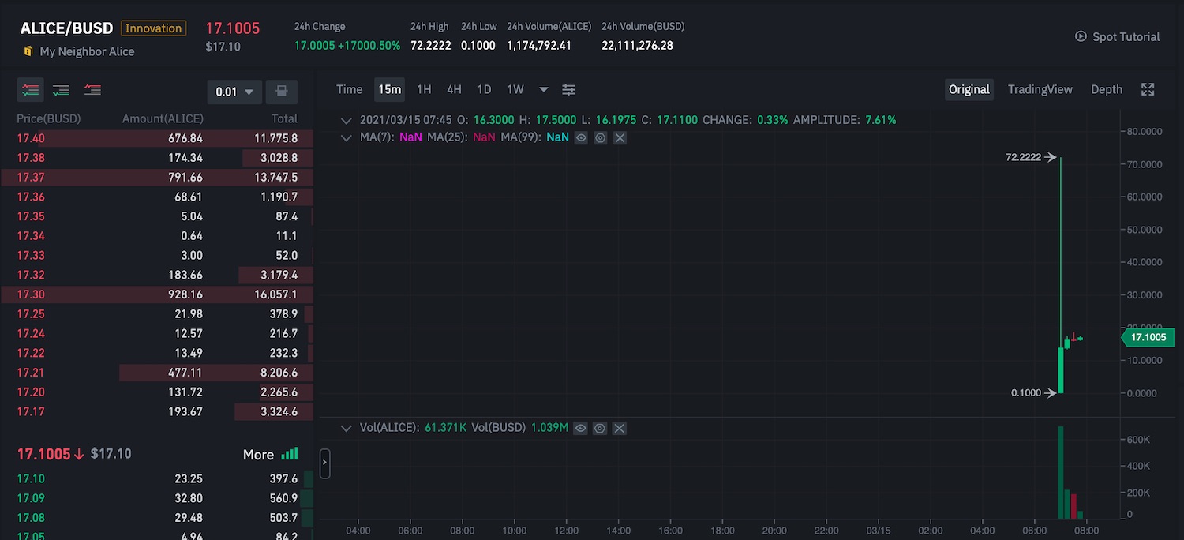This screenshot has height=540, width=1184.
Task: Open the 0.01 price precision dropdown
Action: [x=234, y=92]
